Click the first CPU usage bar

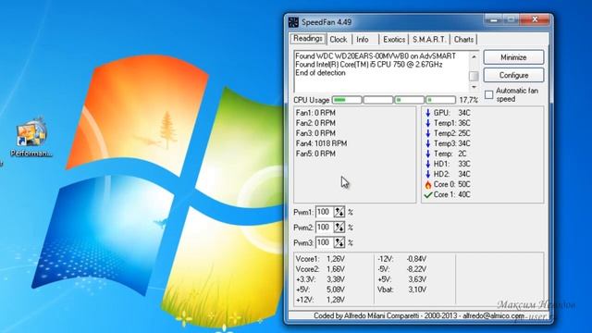coord(347,100)
